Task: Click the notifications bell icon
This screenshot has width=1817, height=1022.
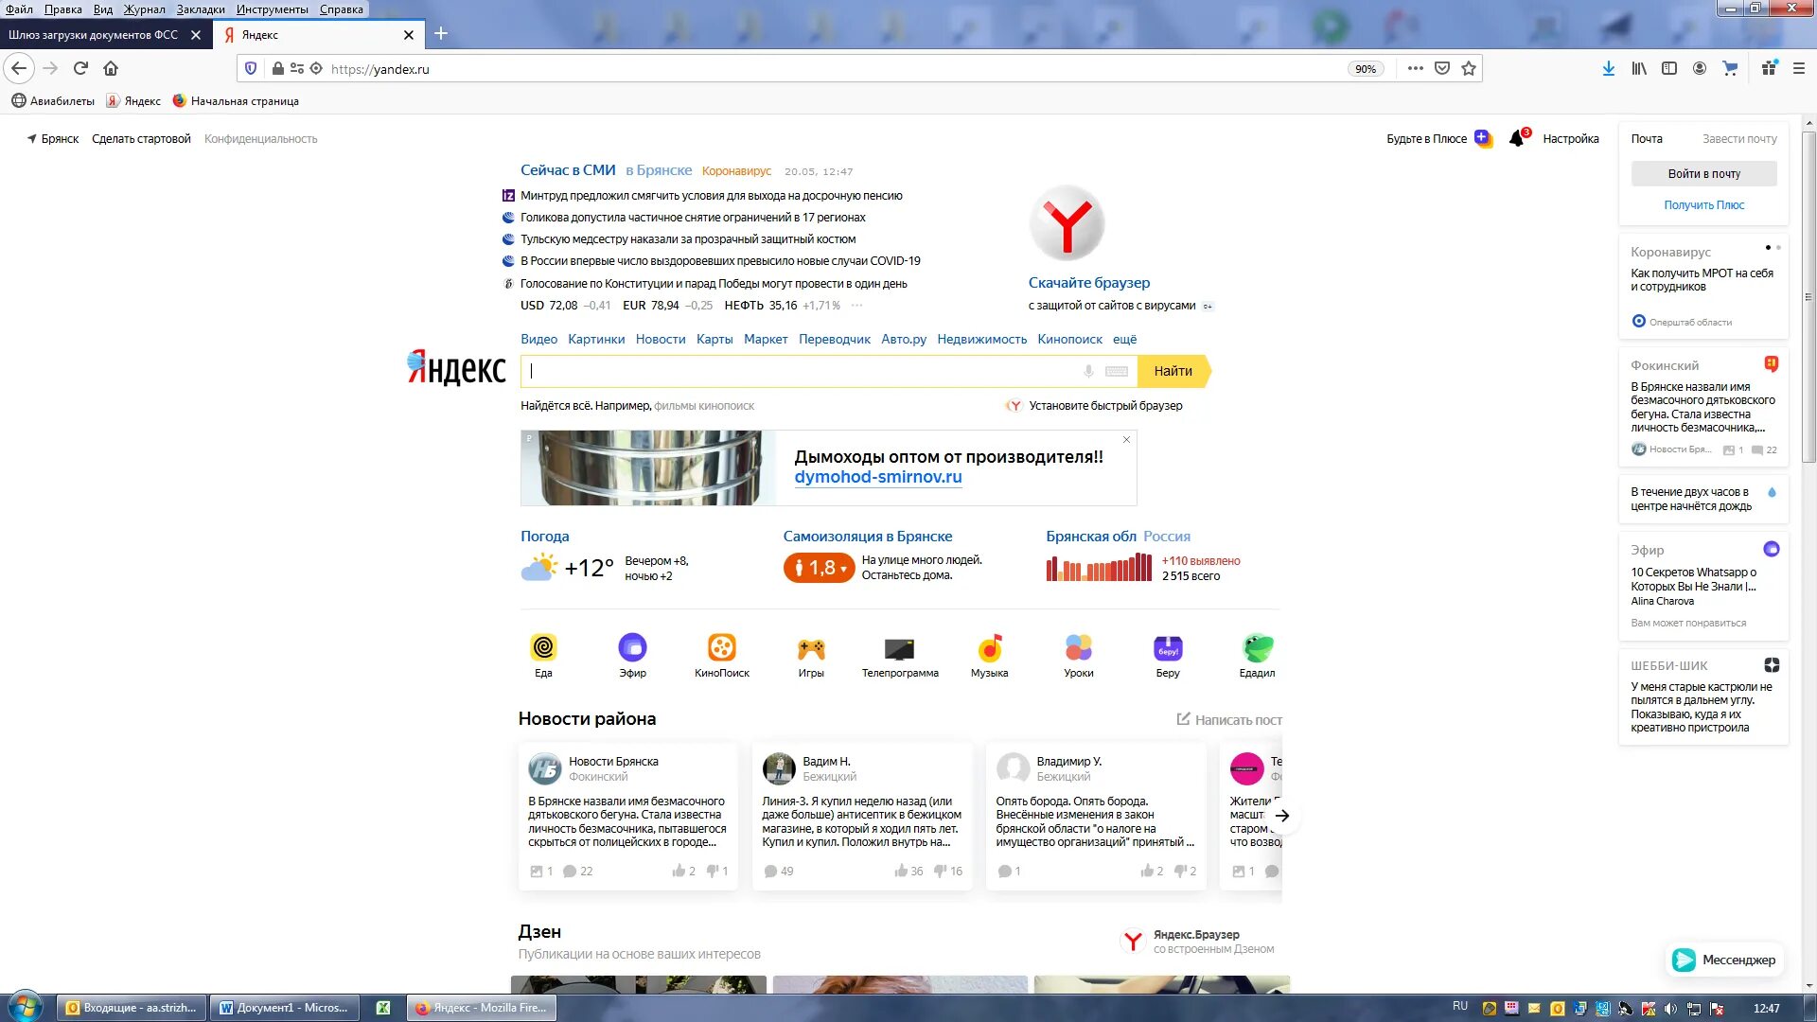Action: 1516,138
